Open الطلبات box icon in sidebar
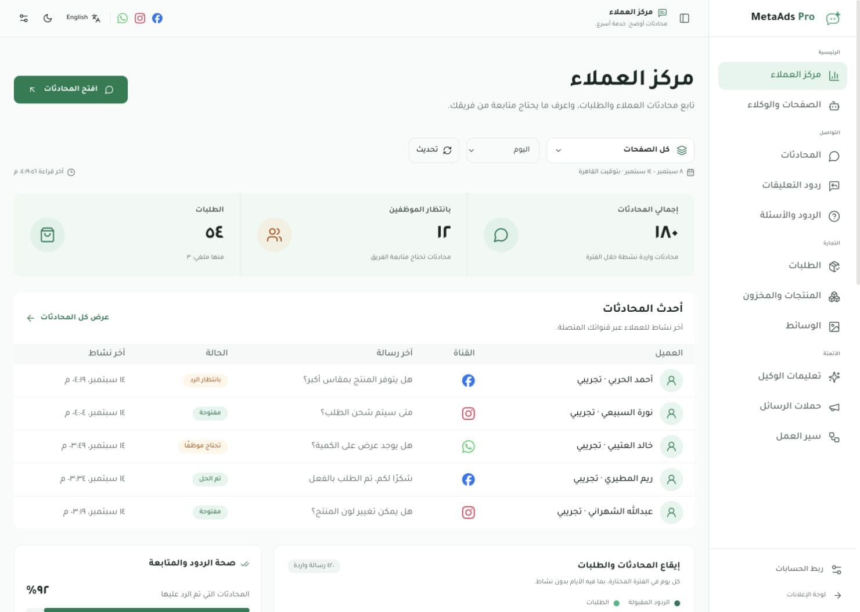Image resolution: width=860 pixels, height=612 pixels. (834, 266)
